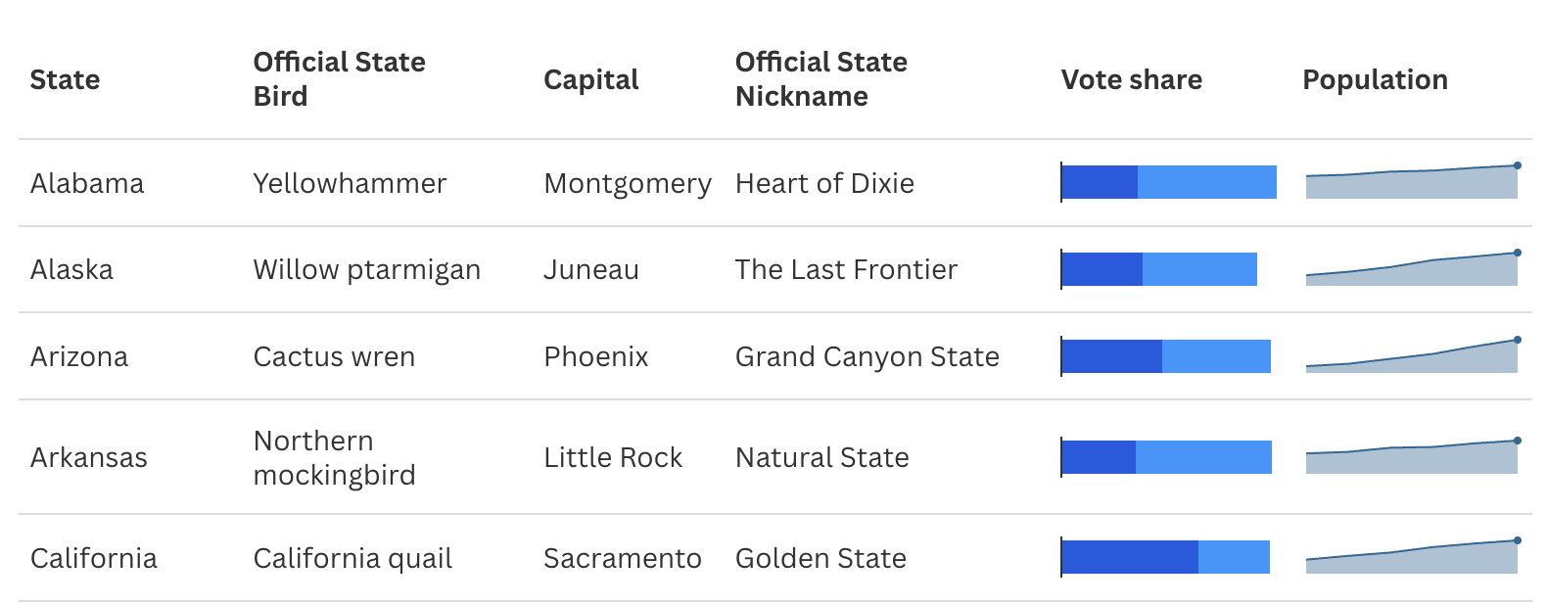The height and width of the screenshot is (605, 1547).
Task: Click the Sacramento capital cell
Action: pos(622,558)
